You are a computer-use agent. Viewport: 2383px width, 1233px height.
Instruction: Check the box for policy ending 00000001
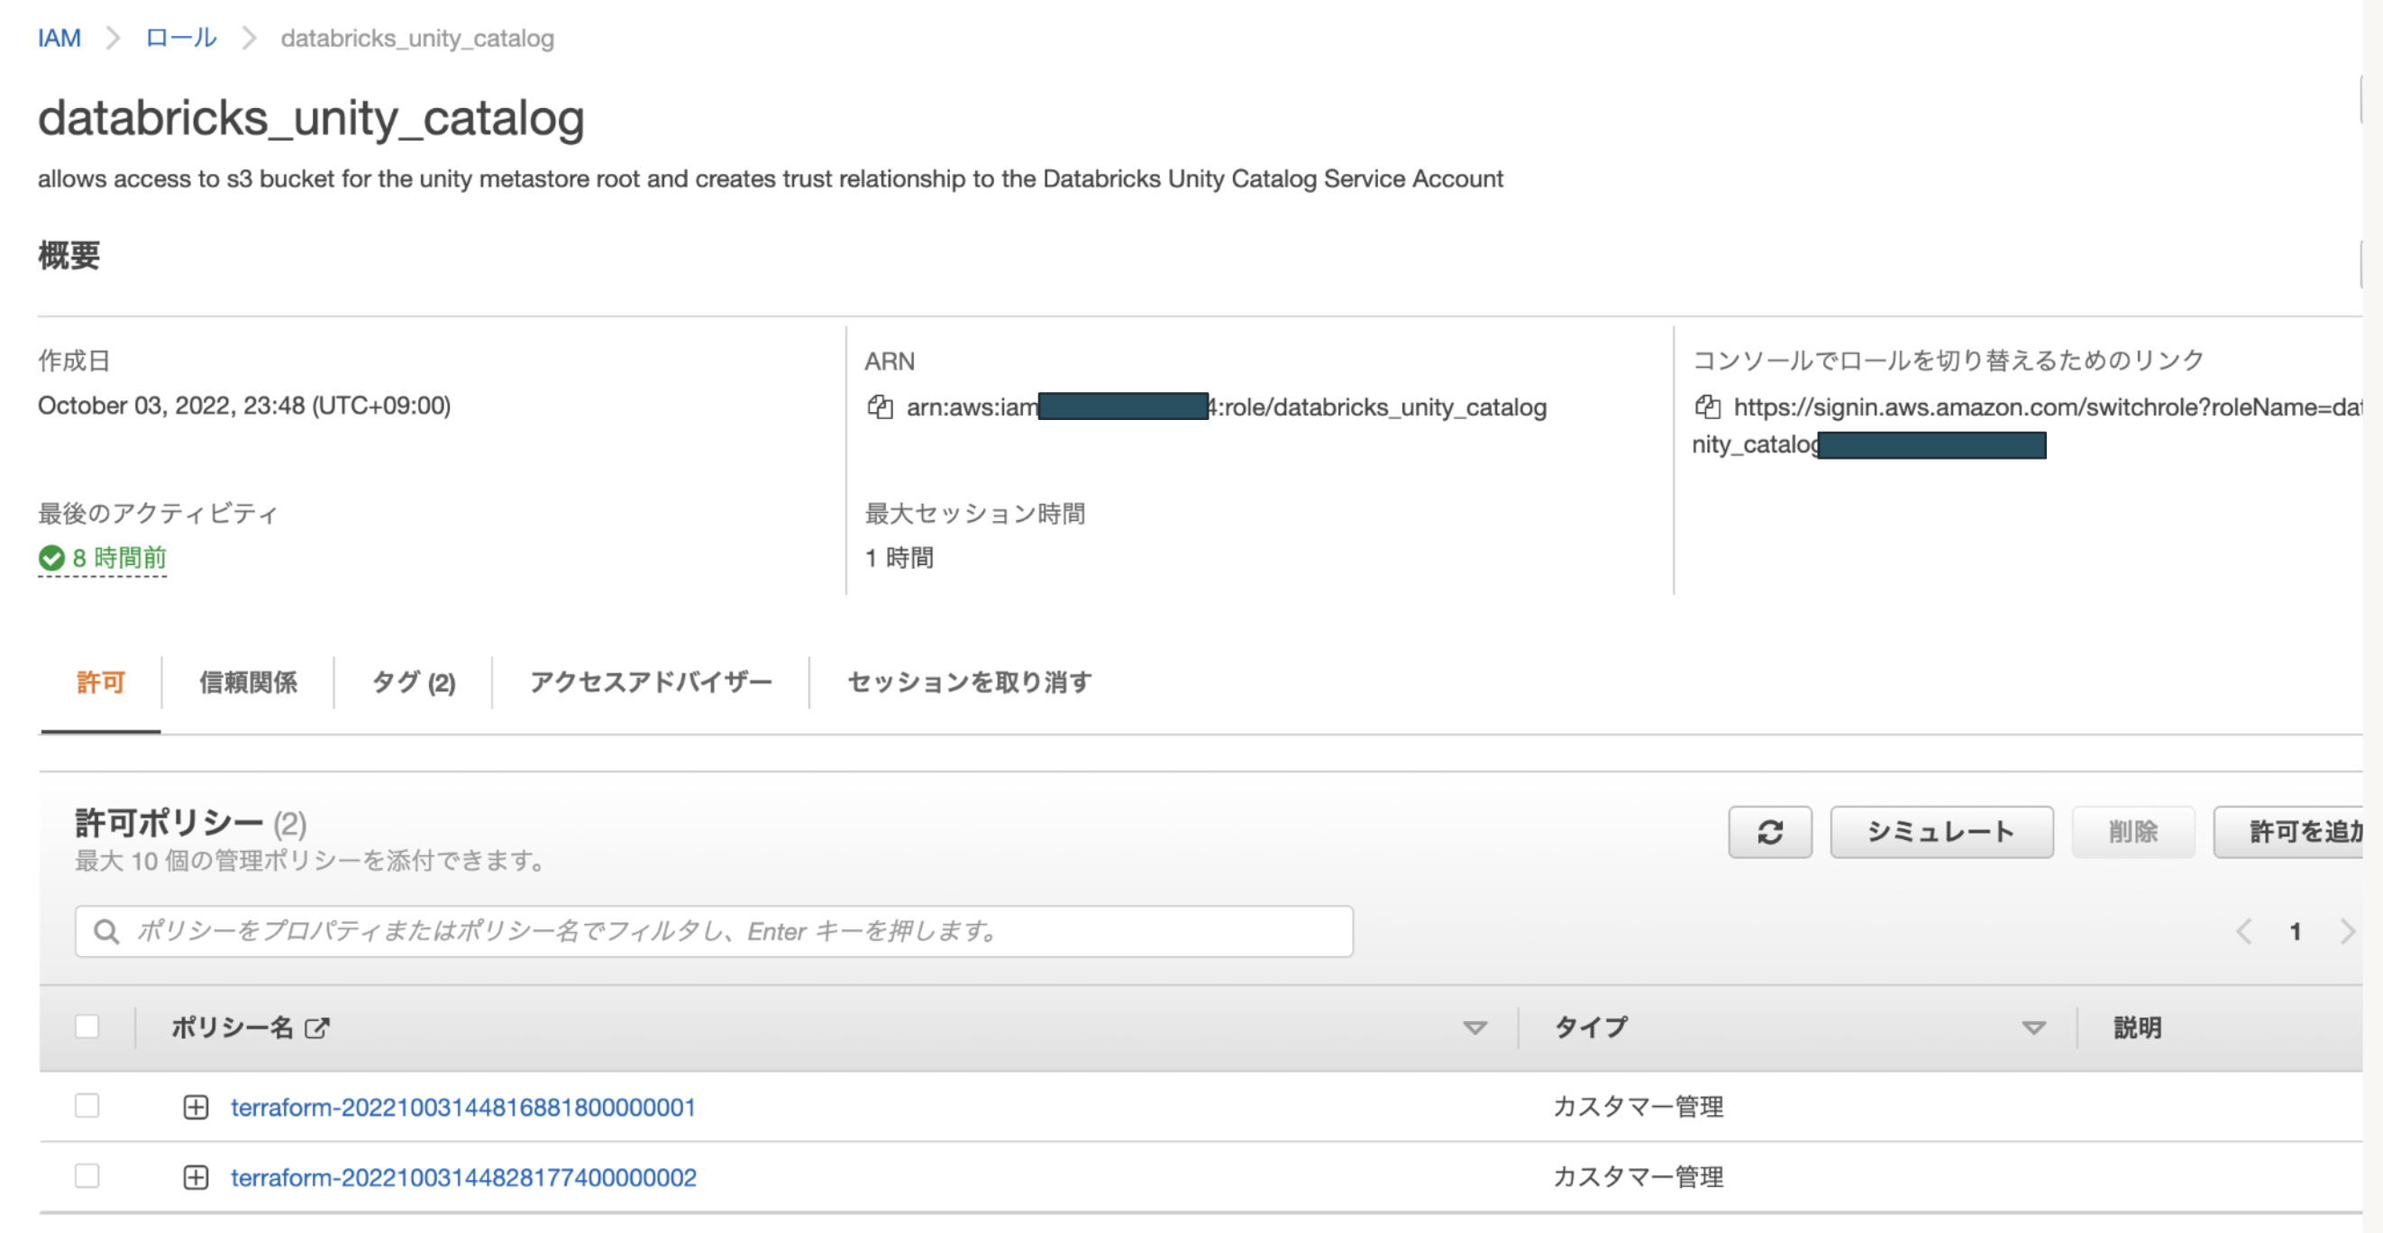(x=87, y=1106)
